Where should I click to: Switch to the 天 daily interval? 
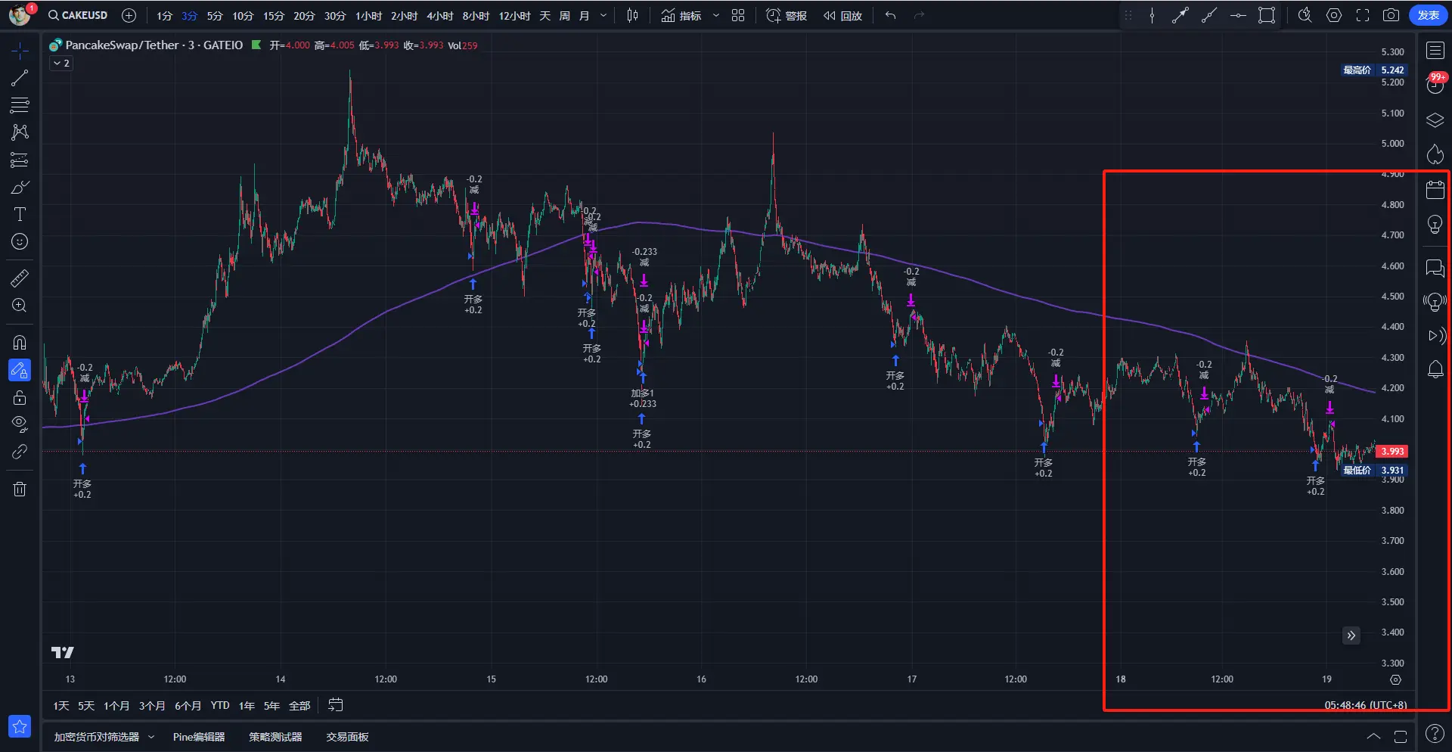[x=545, y=15]
